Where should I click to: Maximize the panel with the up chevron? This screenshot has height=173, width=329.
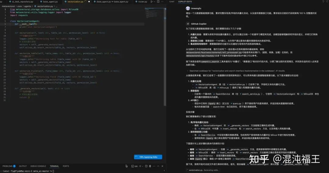pyautogui.click(x=158, y=166)
